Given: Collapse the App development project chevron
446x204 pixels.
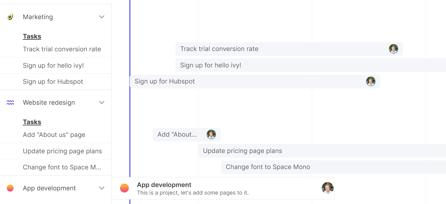Looking at the screenshot, I should 102,188.
